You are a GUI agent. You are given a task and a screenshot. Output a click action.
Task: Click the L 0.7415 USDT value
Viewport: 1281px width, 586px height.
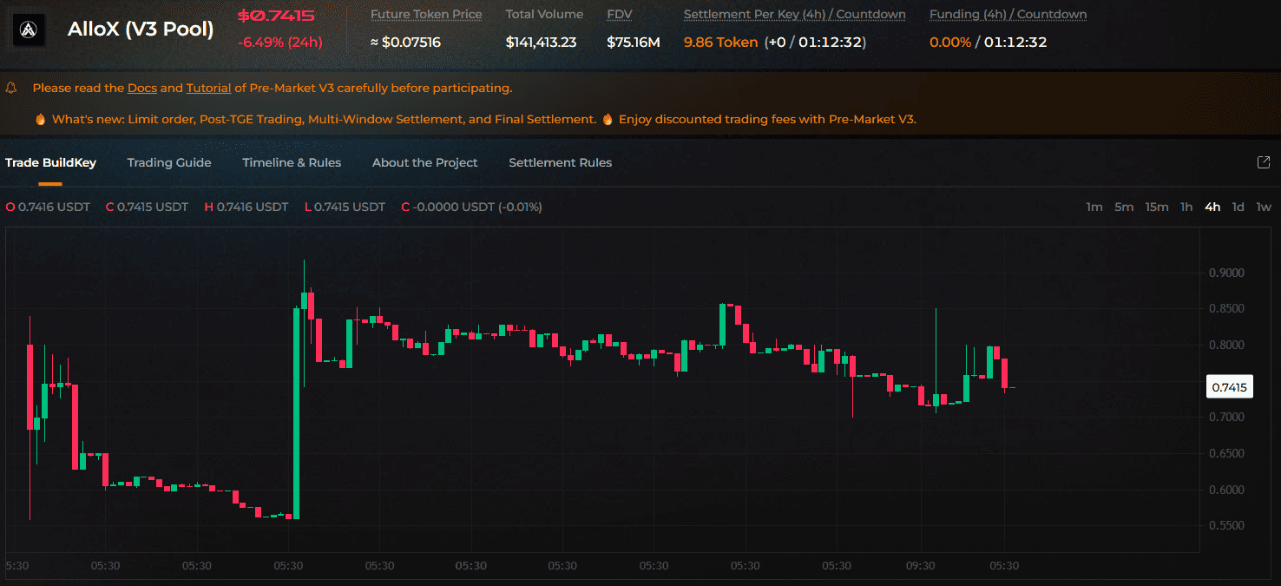(x=345, y=207)
